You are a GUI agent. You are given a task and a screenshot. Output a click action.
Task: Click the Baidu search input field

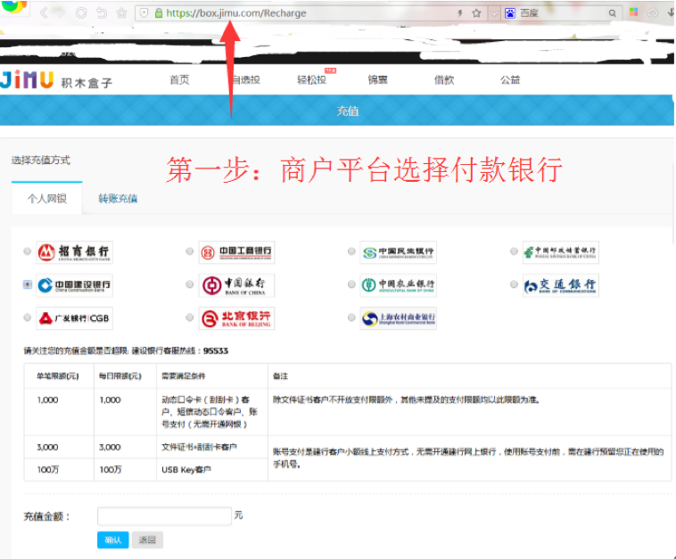(x=560, y=13)
